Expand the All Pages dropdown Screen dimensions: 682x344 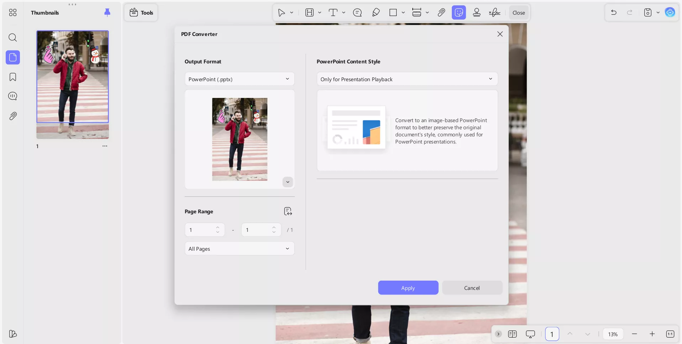point(239,249)
